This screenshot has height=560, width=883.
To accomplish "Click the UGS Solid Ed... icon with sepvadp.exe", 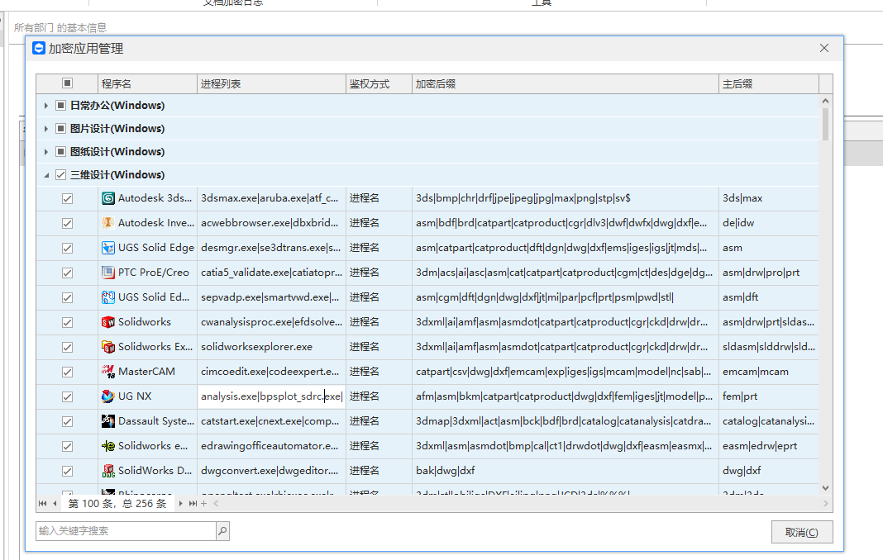I will tap(108, 297).
